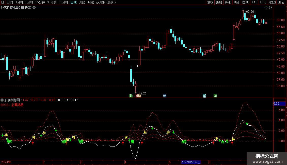Click the 32.25 low price label
This screenshot has width=287, height=165.
point(142,93)
